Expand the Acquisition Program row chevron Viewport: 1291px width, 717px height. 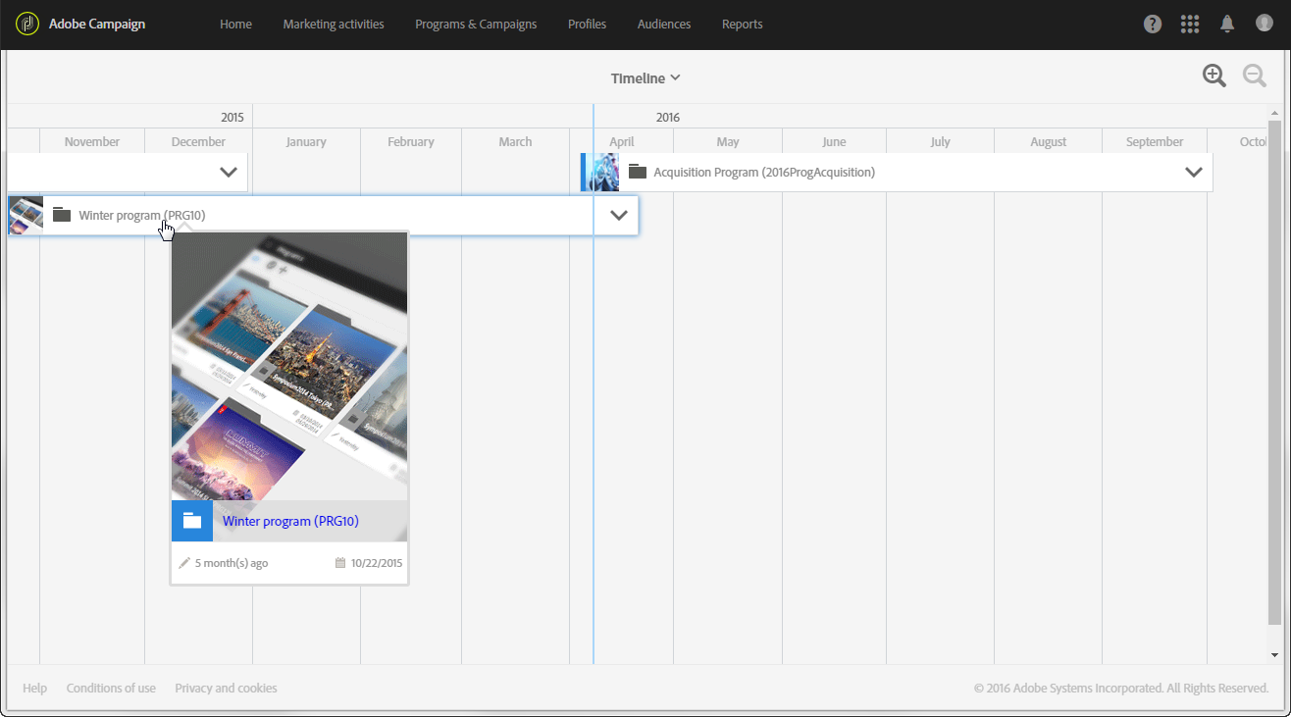tap(1193, 173)
